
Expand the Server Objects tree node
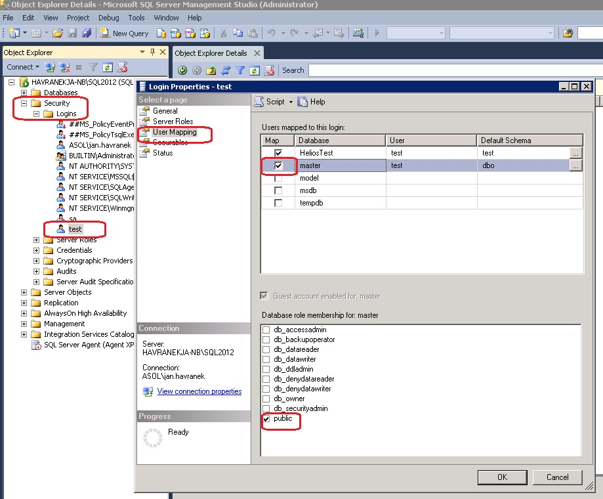pos(24,292)
